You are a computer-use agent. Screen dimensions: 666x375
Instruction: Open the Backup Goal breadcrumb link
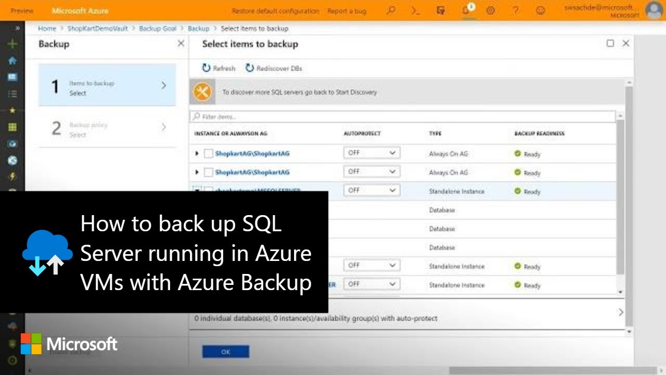coord(158,29)
